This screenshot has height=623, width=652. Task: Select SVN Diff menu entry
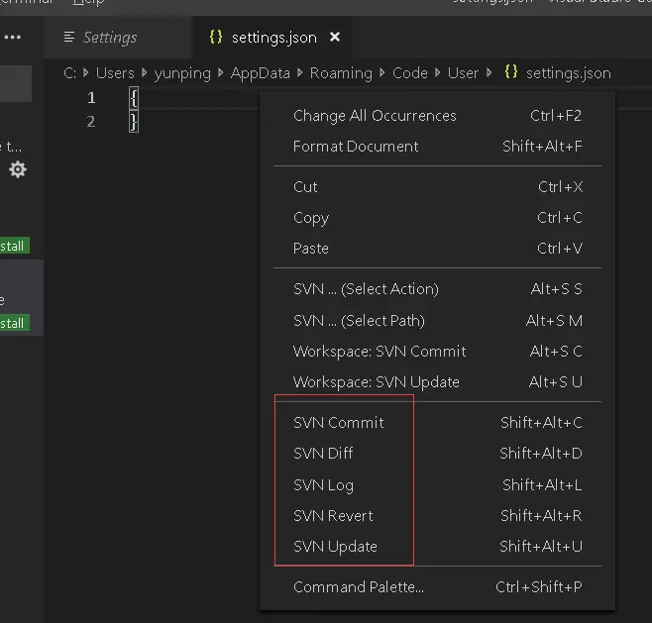pos(437,453)
